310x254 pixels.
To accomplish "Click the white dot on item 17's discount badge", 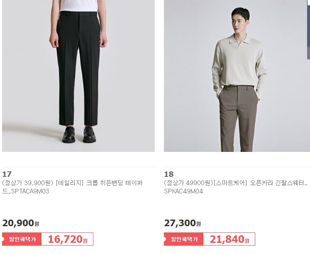I will [x=3, y=239].
